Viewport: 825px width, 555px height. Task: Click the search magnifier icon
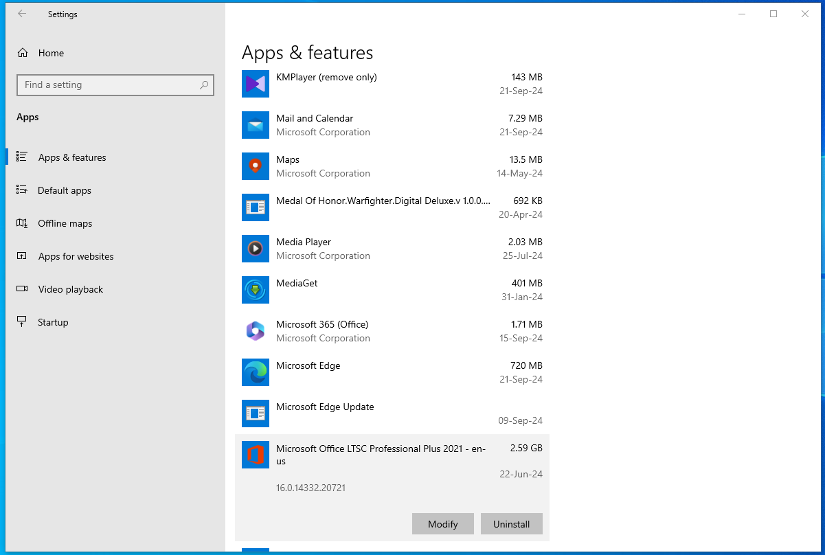click(x=204, y=85)
